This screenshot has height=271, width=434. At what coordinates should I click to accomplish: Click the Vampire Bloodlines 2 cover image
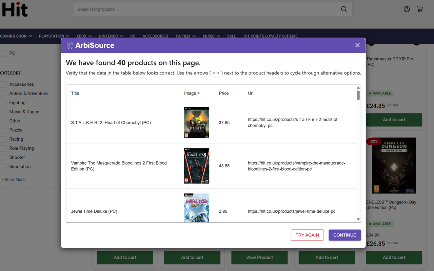(197, 166)
